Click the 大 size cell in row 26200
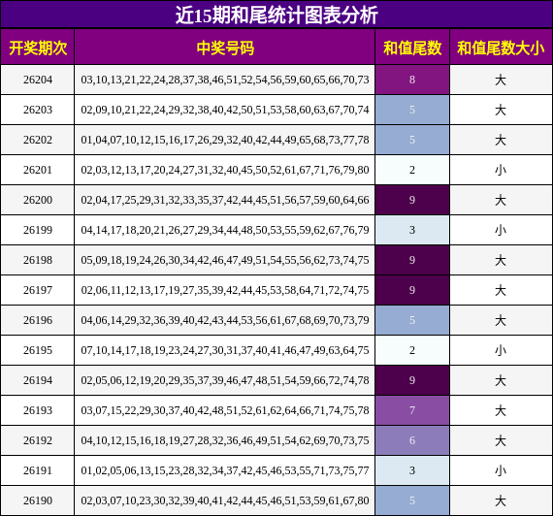 pos(501,200)
